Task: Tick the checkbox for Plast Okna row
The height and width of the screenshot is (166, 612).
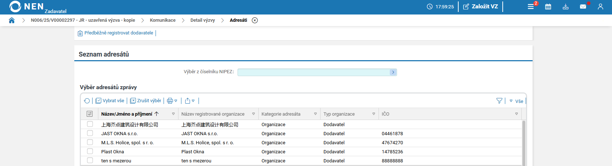Action: click(x=90, y=151)
